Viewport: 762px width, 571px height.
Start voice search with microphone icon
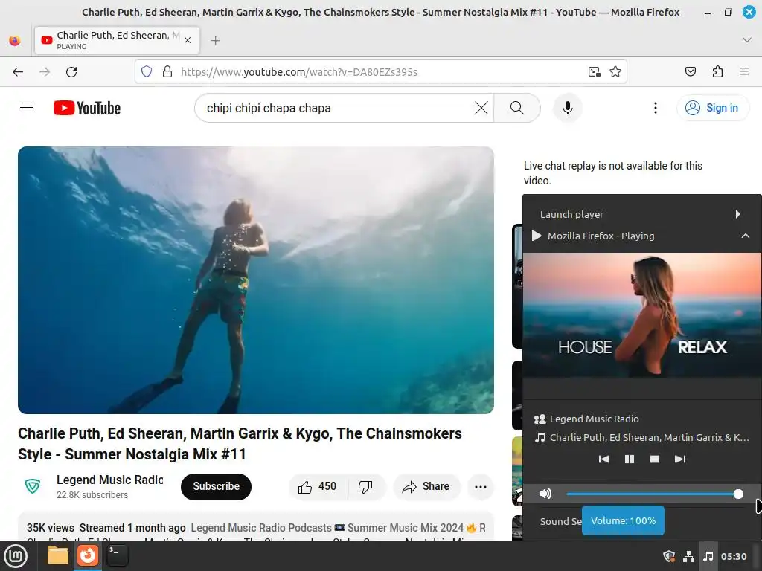click(567, 108)
